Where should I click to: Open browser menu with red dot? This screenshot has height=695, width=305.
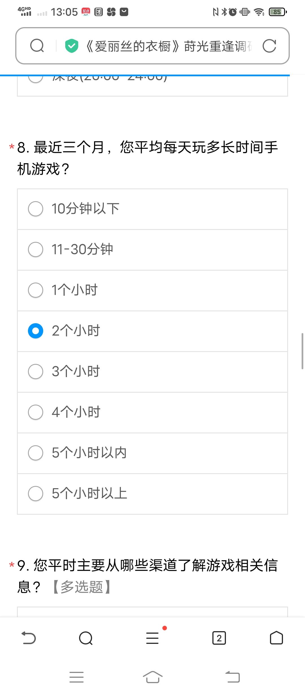[x=153, y=638]
